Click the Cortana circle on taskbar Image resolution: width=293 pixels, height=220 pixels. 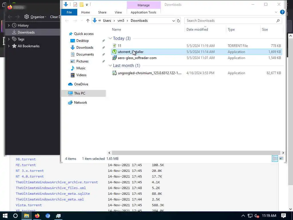(15, 216)
